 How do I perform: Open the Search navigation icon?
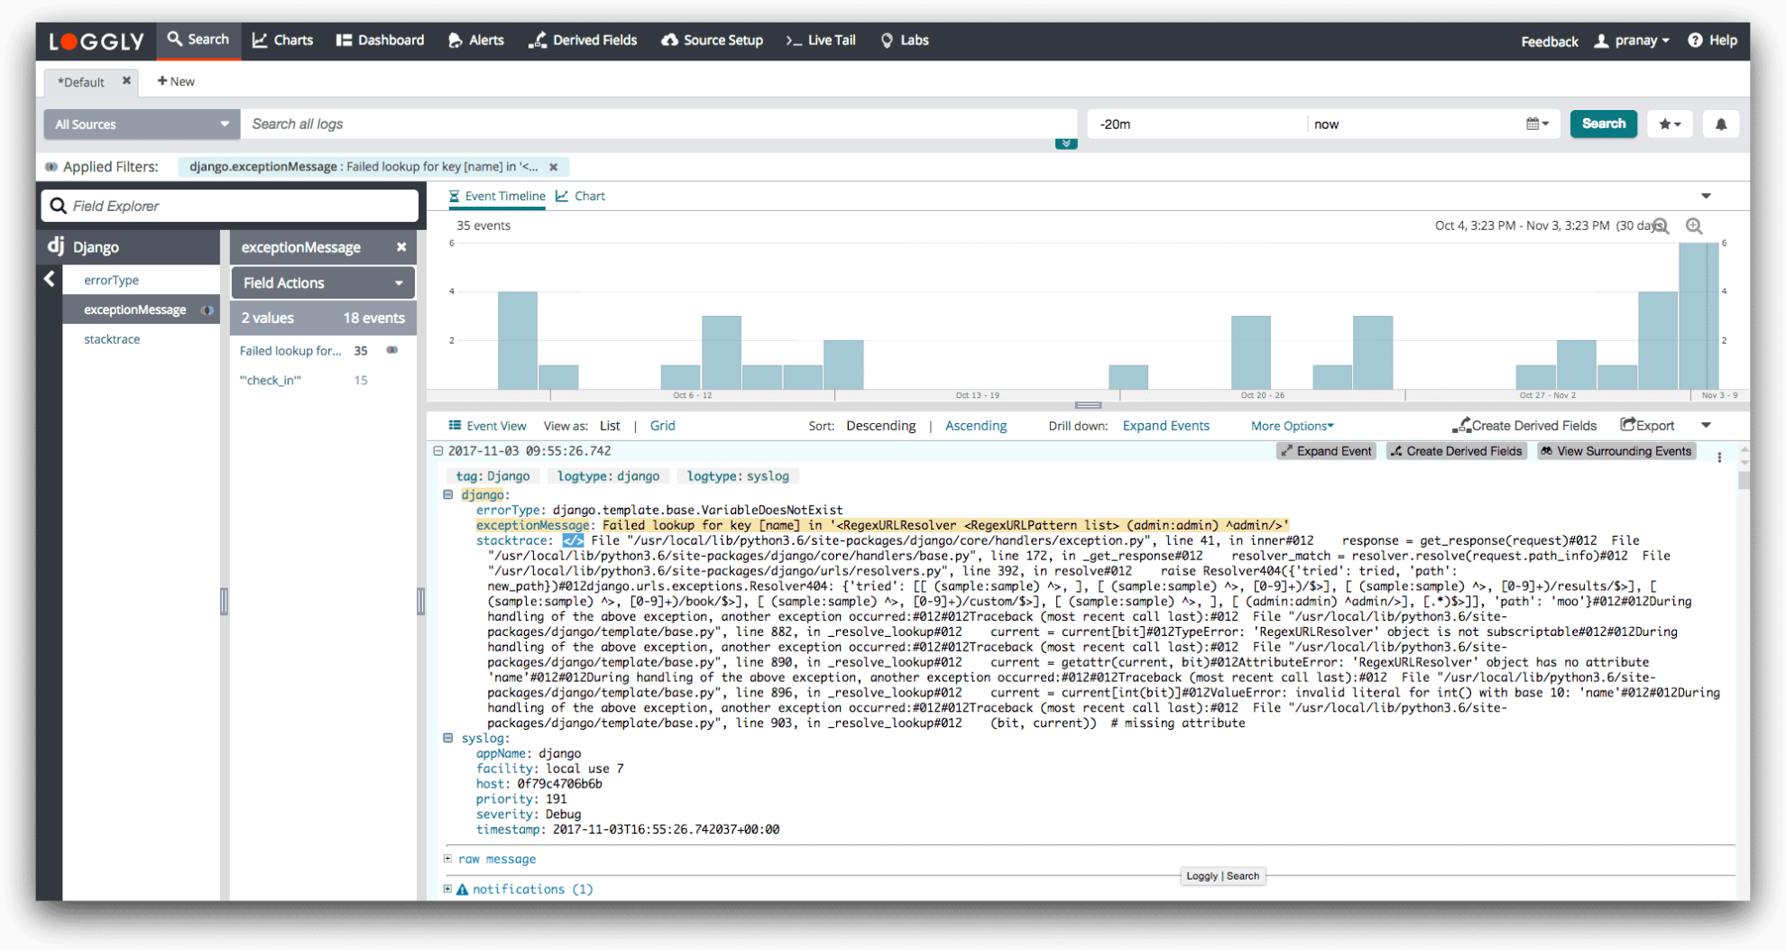(175, 39)
